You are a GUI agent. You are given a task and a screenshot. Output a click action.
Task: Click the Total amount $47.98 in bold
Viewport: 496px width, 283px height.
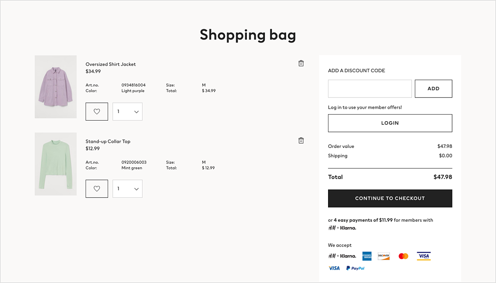point(443,177)
